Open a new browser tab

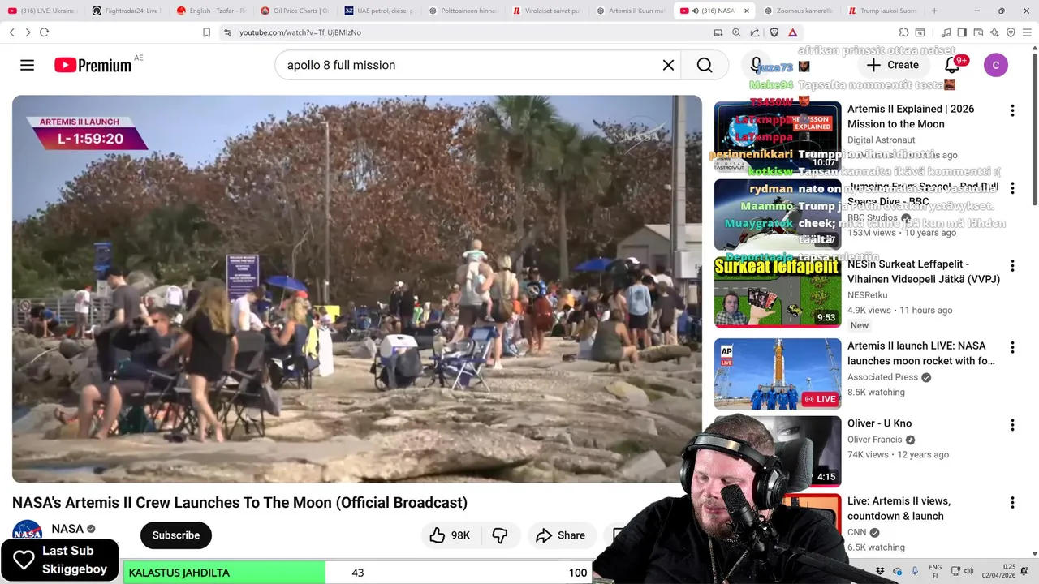tap(934, 11)
